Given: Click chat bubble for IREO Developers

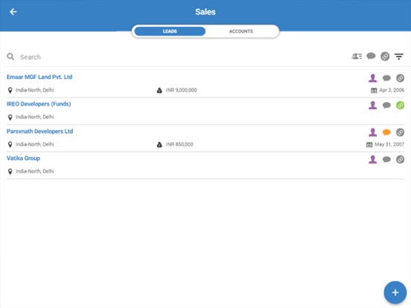Looking at the screenshot, I should click(386, 106).
